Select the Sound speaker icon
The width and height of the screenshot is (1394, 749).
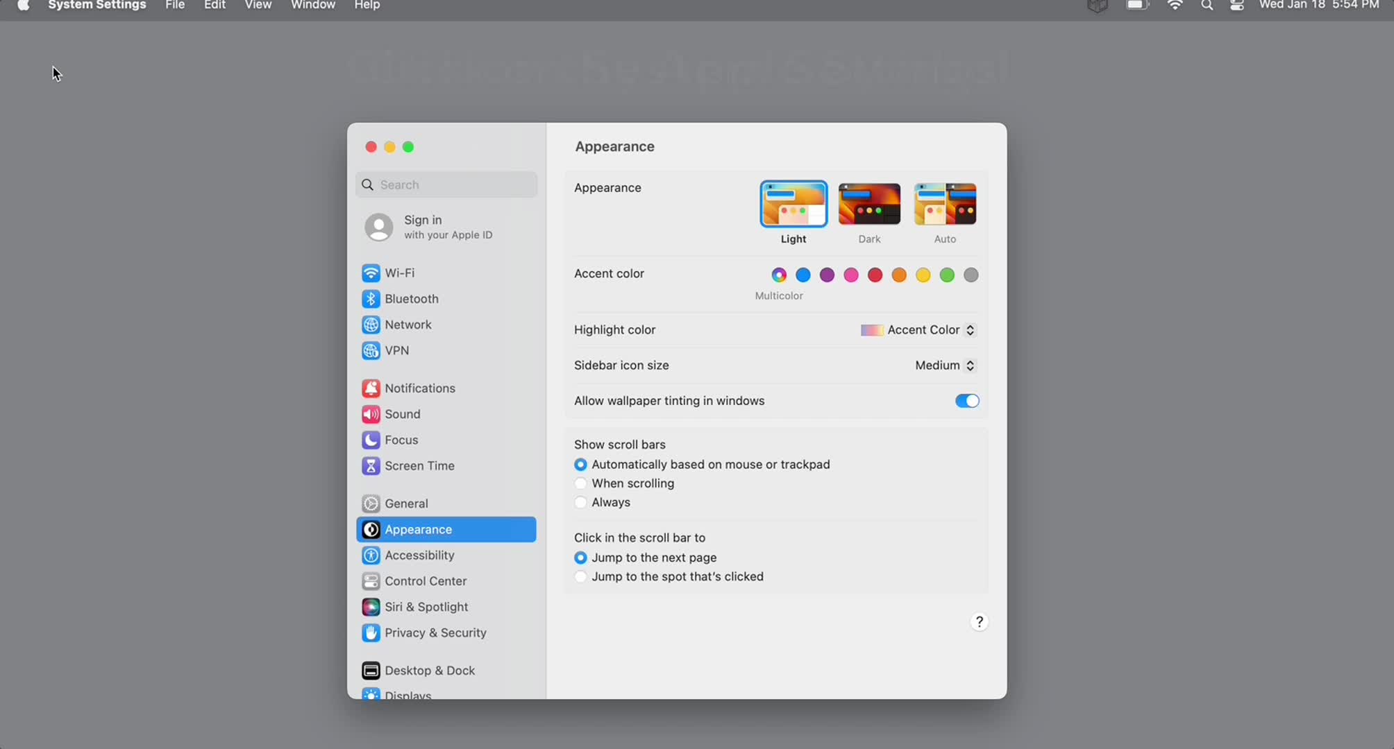371,414
